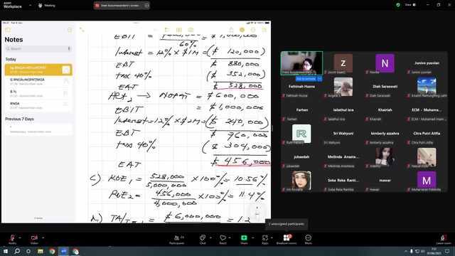Click the fullscreen arrows icon in Notes
This screenshot has width=455, height=256.
point(82,30)
